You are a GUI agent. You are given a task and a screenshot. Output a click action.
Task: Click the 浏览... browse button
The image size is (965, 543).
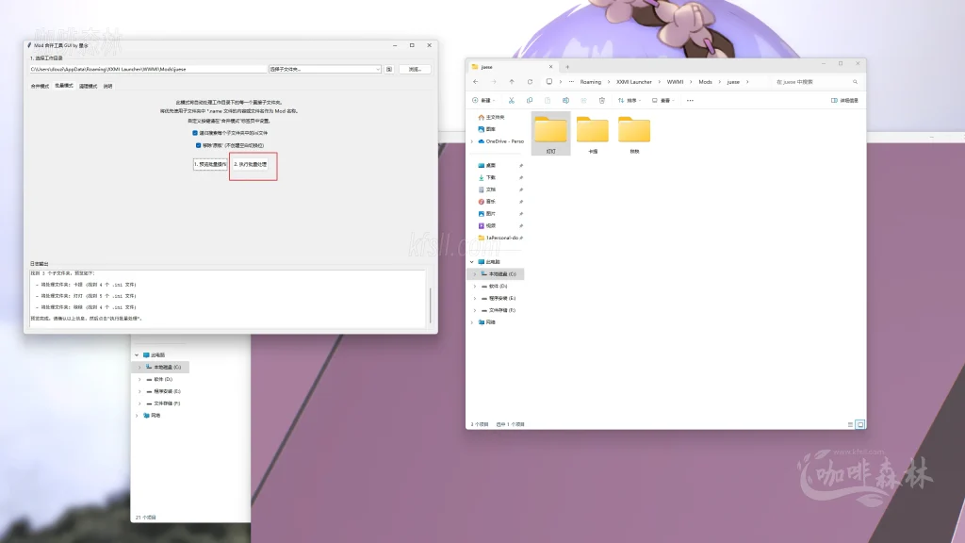(415, 69)
